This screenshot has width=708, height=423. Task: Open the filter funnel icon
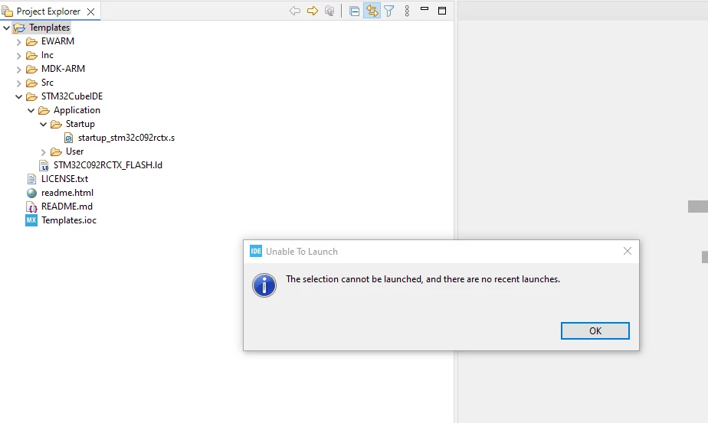pos(389,11)
